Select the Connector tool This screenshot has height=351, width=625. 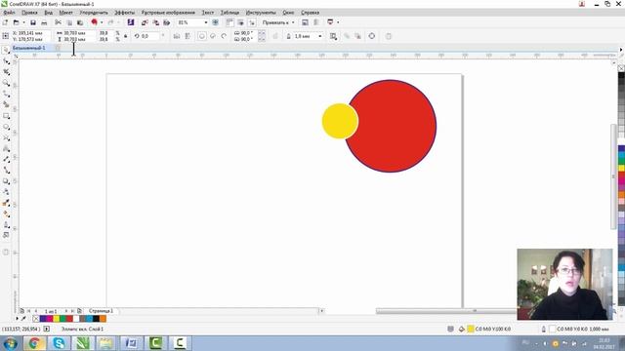point(6,170)
